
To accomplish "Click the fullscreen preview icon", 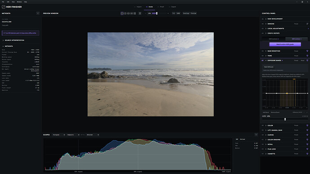I will (140, 13).
